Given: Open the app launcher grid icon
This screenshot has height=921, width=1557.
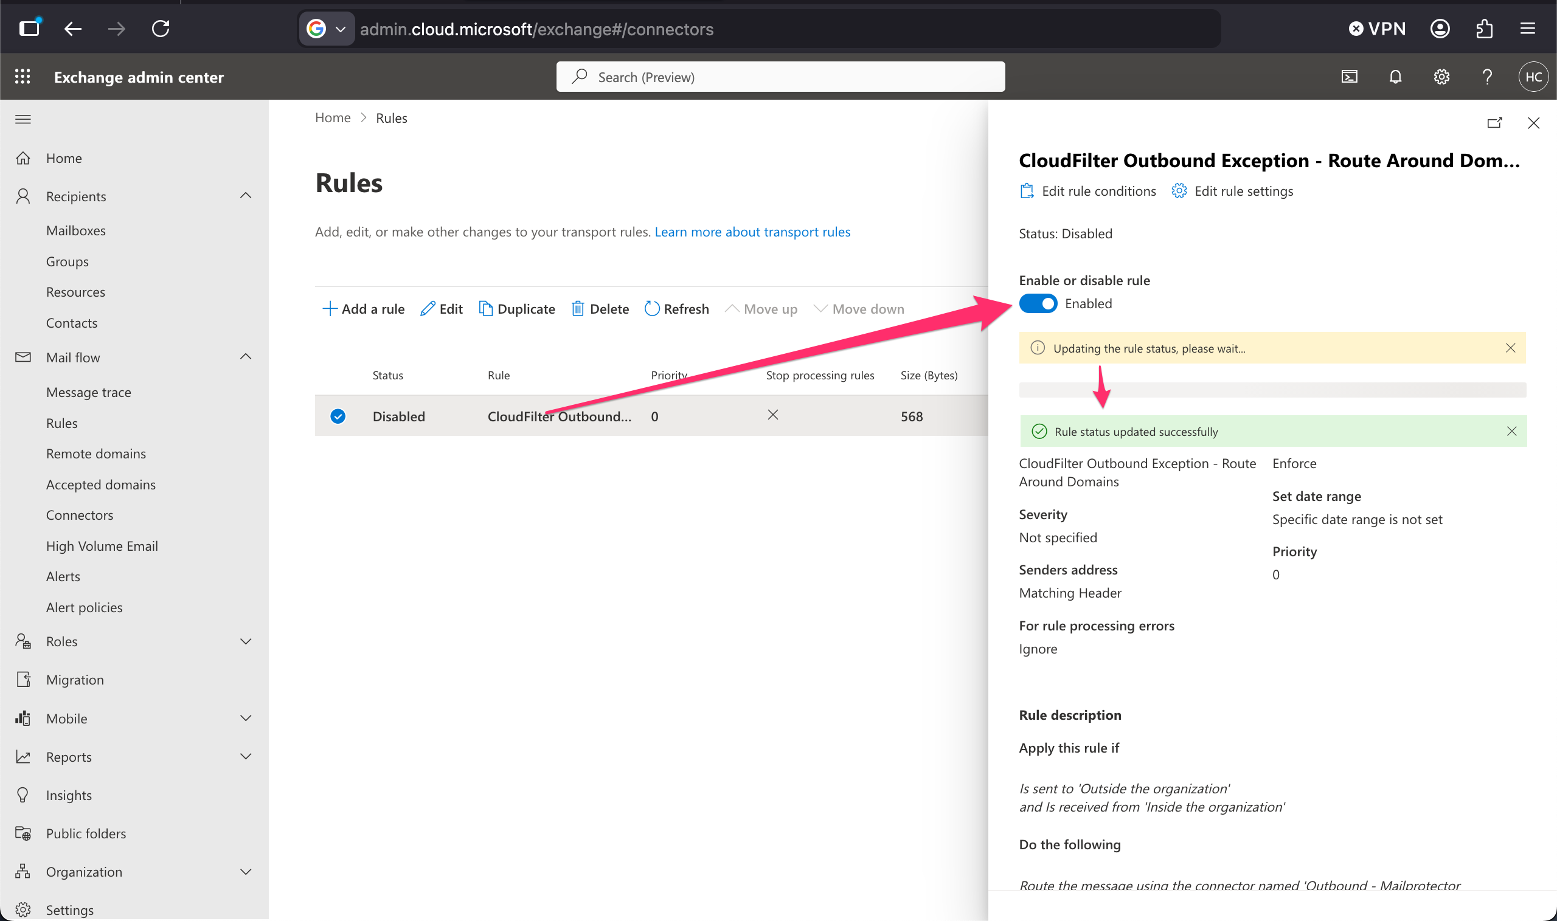Looking at the screenshot, I should pyautogui.click(x=23, y=77).
